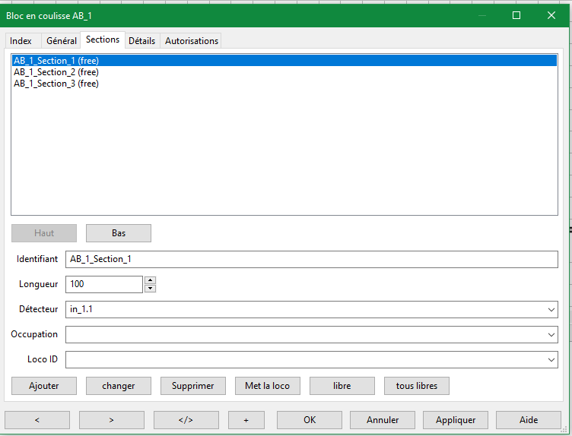The height and width of the screenshot is (436, 572).
Task: Switch to the Détails tab
Action: click(x=141, y=41)
